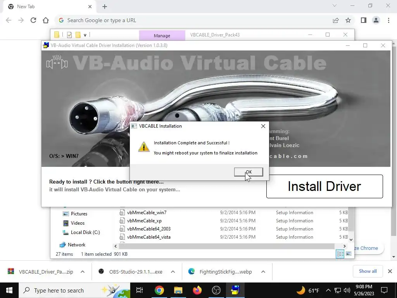The height and width of the screenshot is (298, 397).
Task: Open OBS Studio from the taskbar
Action: click(216, 290)
